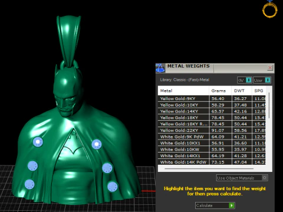Image resolution: width=283 pixels, height=212 pixels.
Task: Close the Metal Weights panel
Action: [x=270, y=68]
